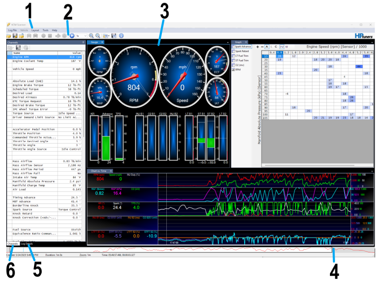Click the Zoom Out magnifier icon
380x285 pixels.
[x=97, y=35]
